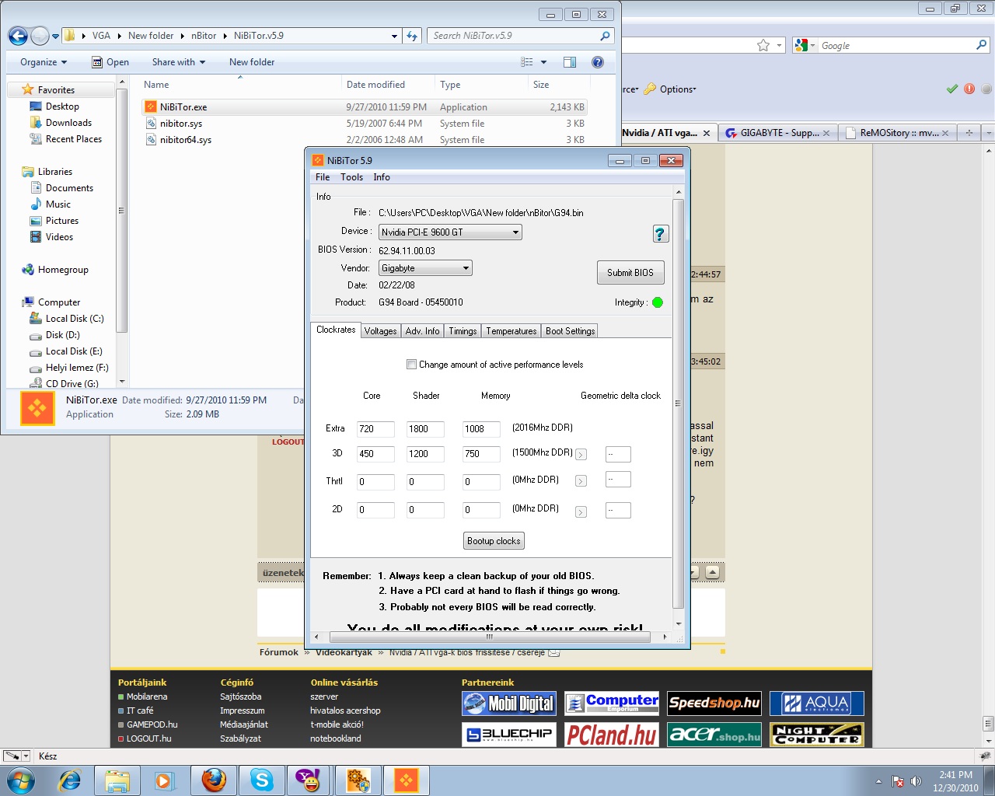Image resolution: width=995 pixels, height=796 pixels.
Task: Open the Vendor dropdown showing Gigabyte
Action: 425,268
